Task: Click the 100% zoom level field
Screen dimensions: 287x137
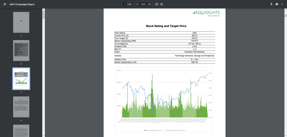Action: pyautogui.click(x=143, y=4)
